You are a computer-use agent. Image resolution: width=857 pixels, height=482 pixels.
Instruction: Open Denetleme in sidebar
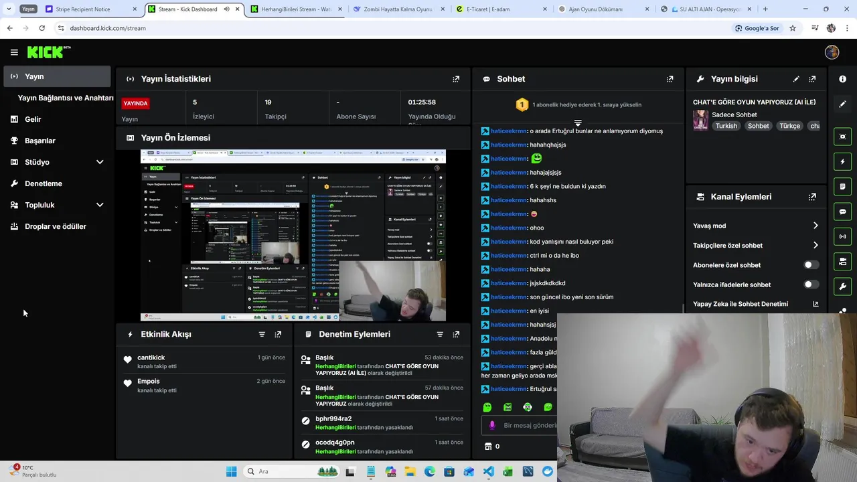(x=57, y=183)
